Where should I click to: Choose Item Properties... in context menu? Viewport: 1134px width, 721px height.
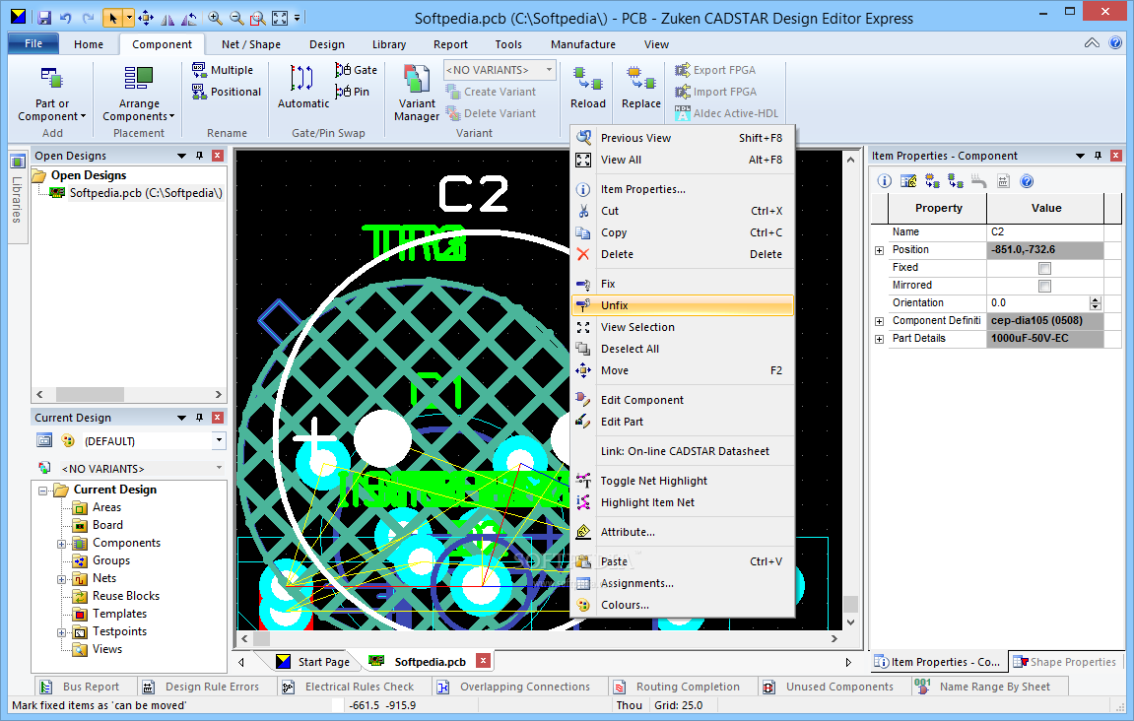tap(682, 189)
